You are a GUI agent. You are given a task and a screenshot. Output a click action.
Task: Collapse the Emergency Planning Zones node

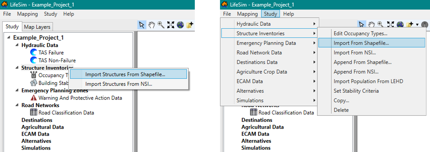point(17,90)
